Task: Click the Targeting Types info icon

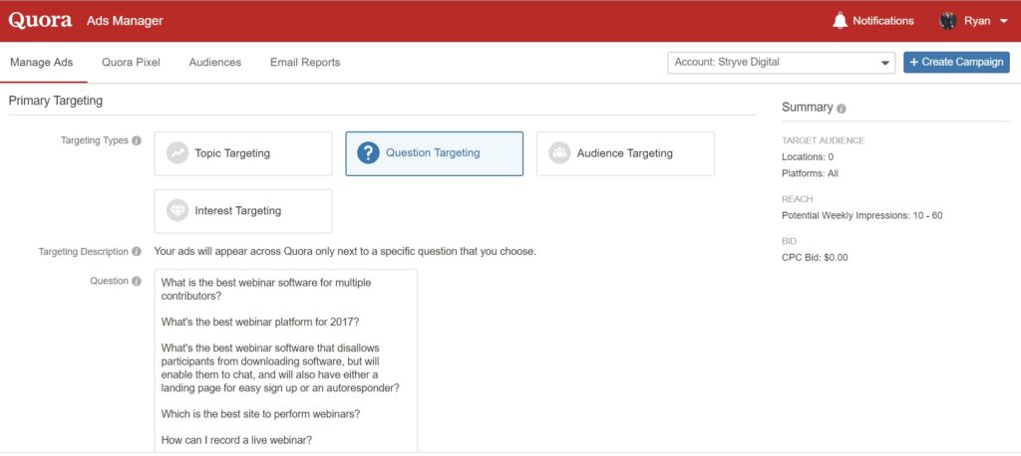Action: [136, 140]
